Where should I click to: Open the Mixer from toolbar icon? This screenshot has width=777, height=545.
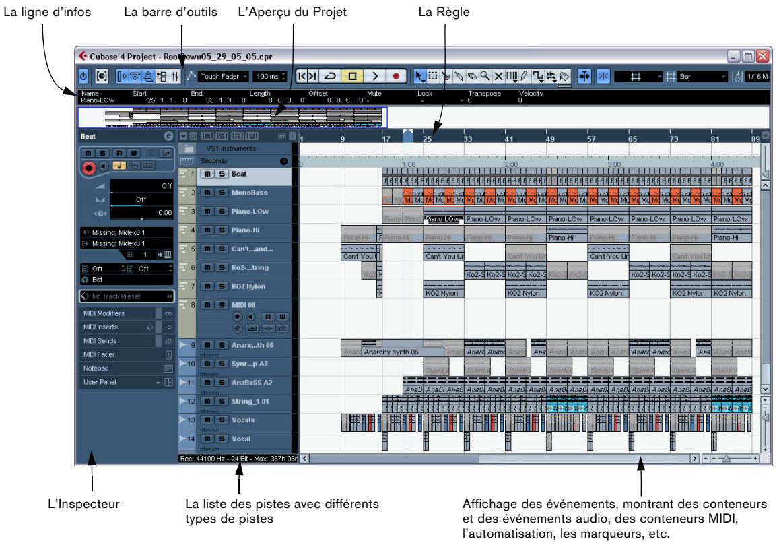click(175, 76)
